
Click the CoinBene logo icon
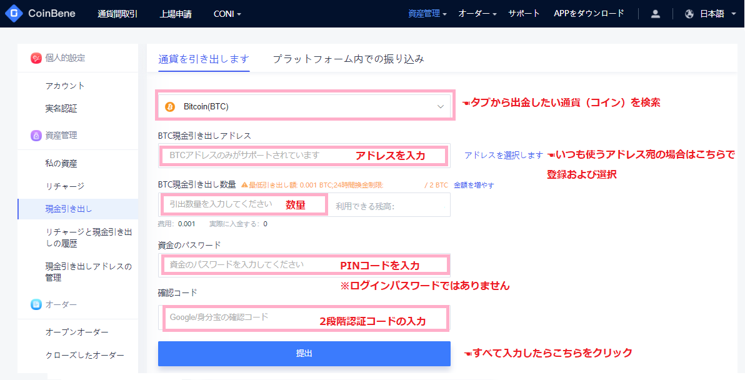click(x=14, y=13)
